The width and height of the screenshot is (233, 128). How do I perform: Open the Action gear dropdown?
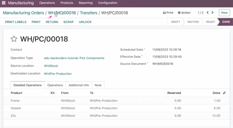tap(184, 13)
